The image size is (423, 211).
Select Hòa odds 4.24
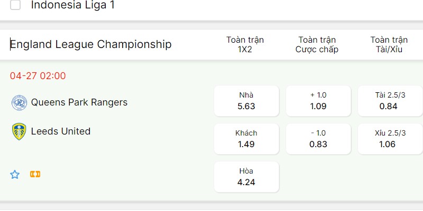246,177
